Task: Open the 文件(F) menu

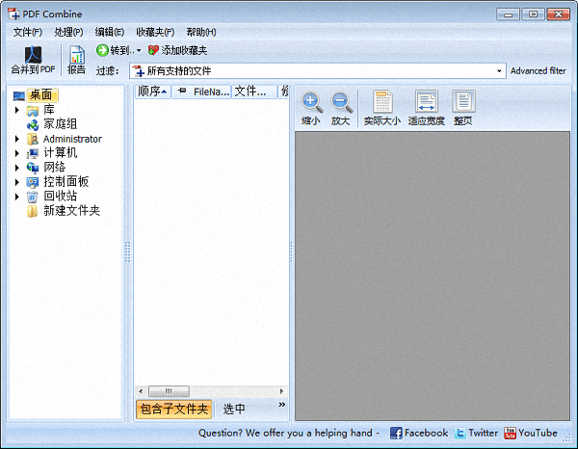Action: coord(28,32)
